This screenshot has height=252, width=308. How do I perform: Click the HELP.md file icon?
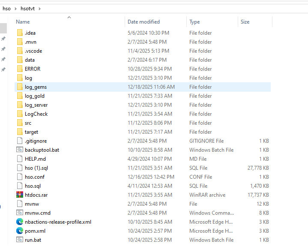[20, 159]
